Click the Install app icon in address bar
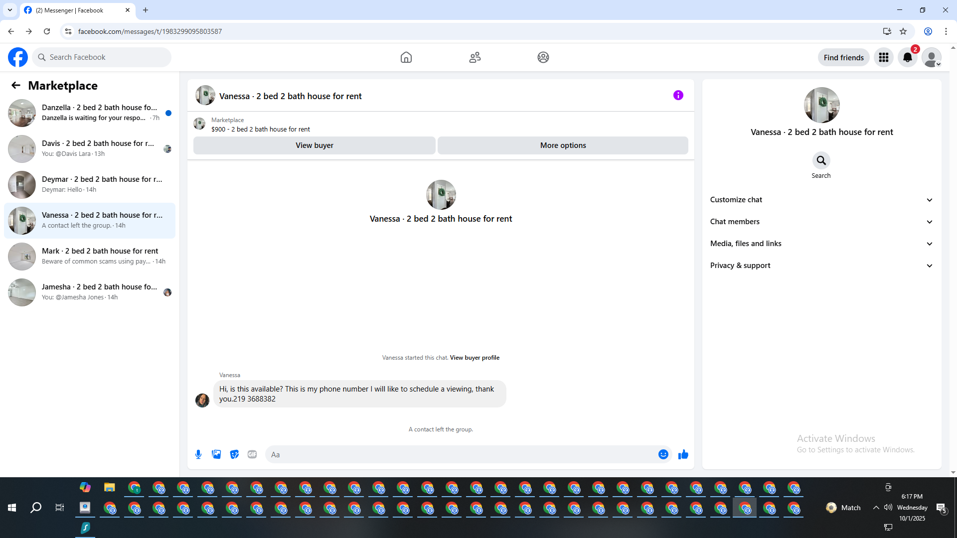This screenshot has width=957, height=538. tap(887, 31)
